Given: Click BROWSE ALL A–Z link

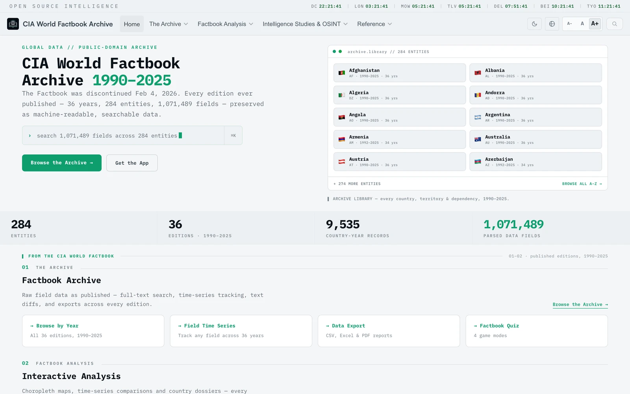Looking at the screenshot, I should 582,184.
